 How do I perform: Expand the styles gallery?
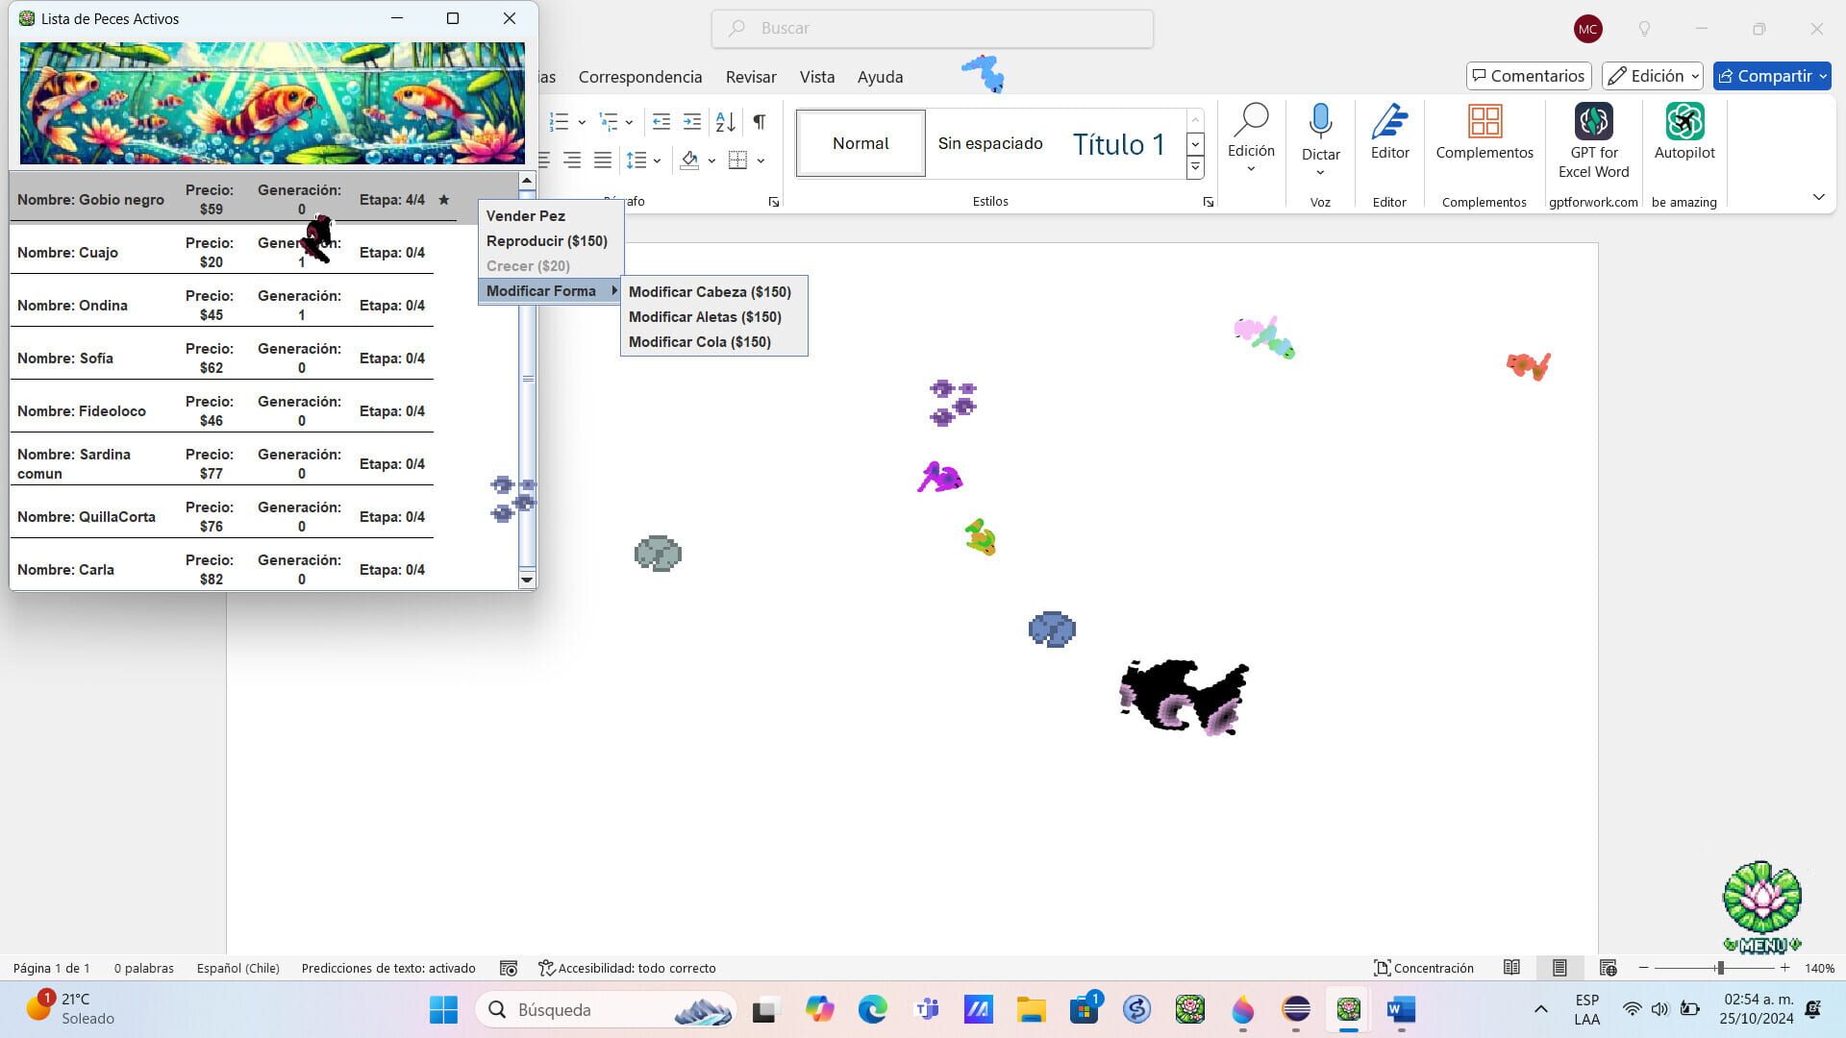1195,166
